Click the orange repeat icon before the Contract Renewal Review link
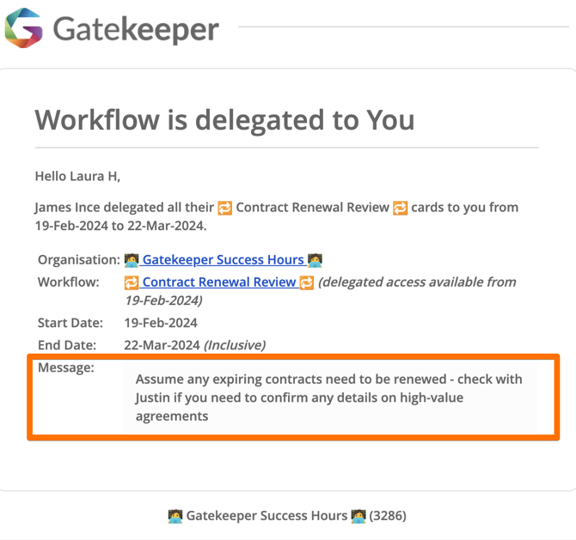576x540 pixels. pos(132,282)
